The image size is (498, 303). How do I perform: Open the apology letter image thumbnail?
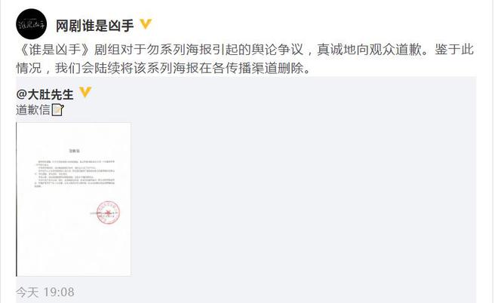tap(73, 199)
